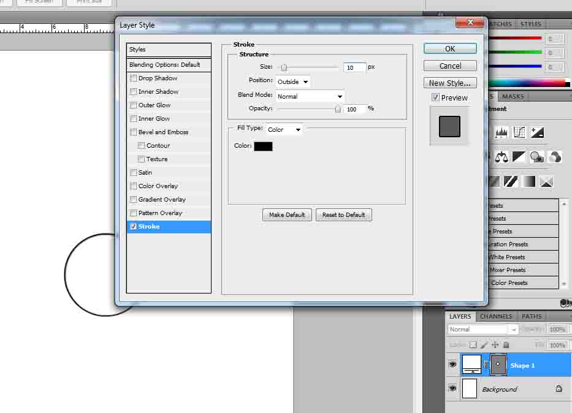Toggle lock all padlock icon in Layers

click(506, 345)
